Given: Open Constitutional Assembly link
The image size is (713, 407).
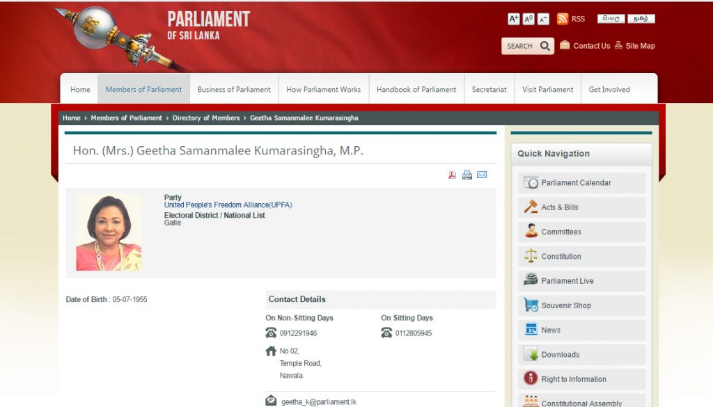Looking at the screenshot, I should [582, 400].
